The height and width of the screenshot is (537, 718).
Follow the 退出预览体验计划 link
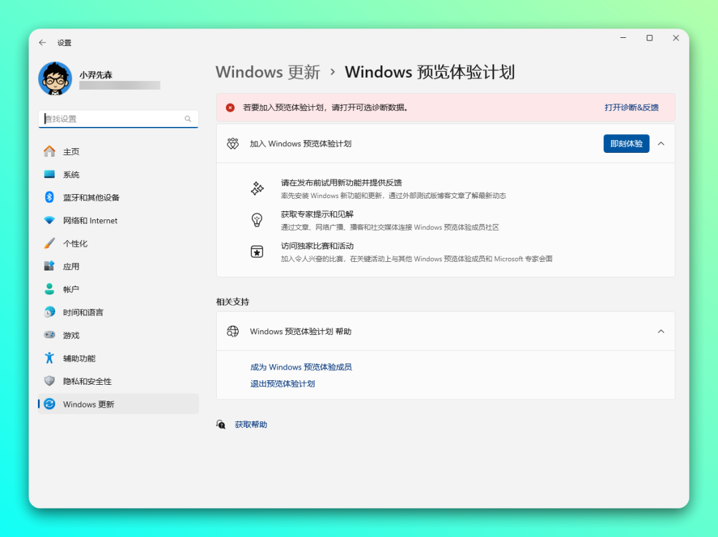pyautogui.click(x=283, y=383)
